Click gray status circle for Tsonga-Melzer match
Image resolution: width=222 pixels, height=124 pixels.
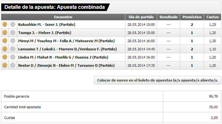point(13,33)
